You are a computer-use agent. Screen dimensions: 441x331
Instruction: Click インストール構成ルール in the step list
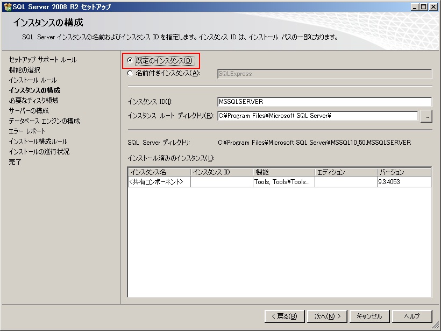pyautogui.click(x=38, y=142)
